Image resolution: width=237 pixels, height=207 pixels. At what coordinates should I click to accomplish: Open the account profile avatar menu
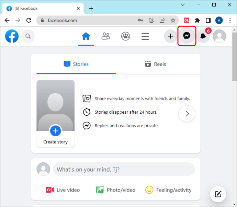pos(219,36)
